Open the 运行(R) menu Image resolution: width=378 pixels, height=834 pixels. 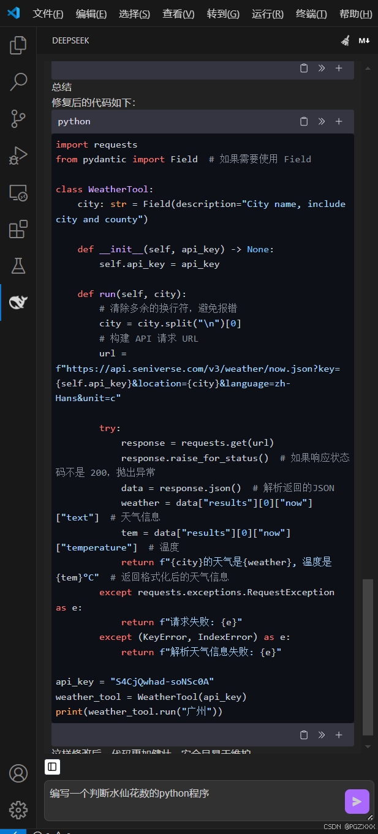[268, 14]
